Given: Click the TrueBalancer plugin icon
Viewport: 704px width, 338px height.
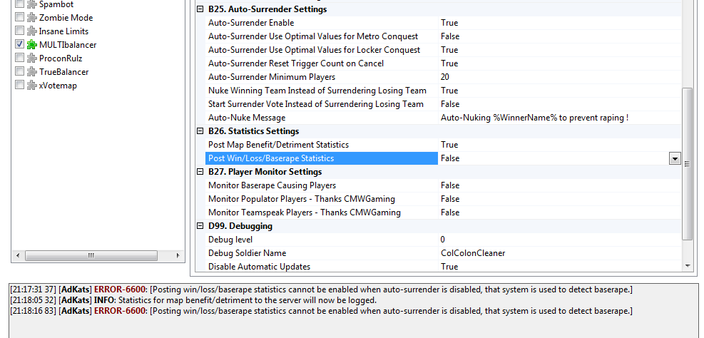Looking at the screenshot, I should 32,72.
